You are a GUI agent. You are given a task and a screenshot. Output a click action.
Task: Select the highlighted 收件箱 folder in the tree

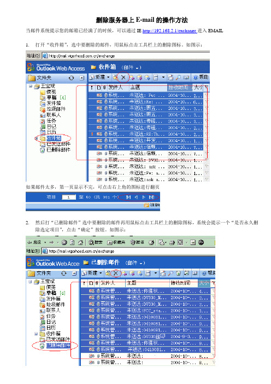[x=54, y=138]
